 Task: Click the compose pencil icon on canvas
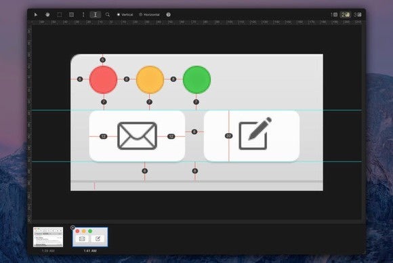(x=255, y=134)
